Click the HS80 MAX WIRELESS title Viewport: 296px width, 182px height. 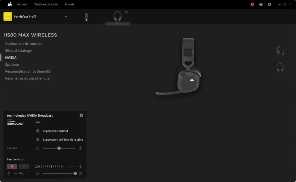click(x=30, y=35)
